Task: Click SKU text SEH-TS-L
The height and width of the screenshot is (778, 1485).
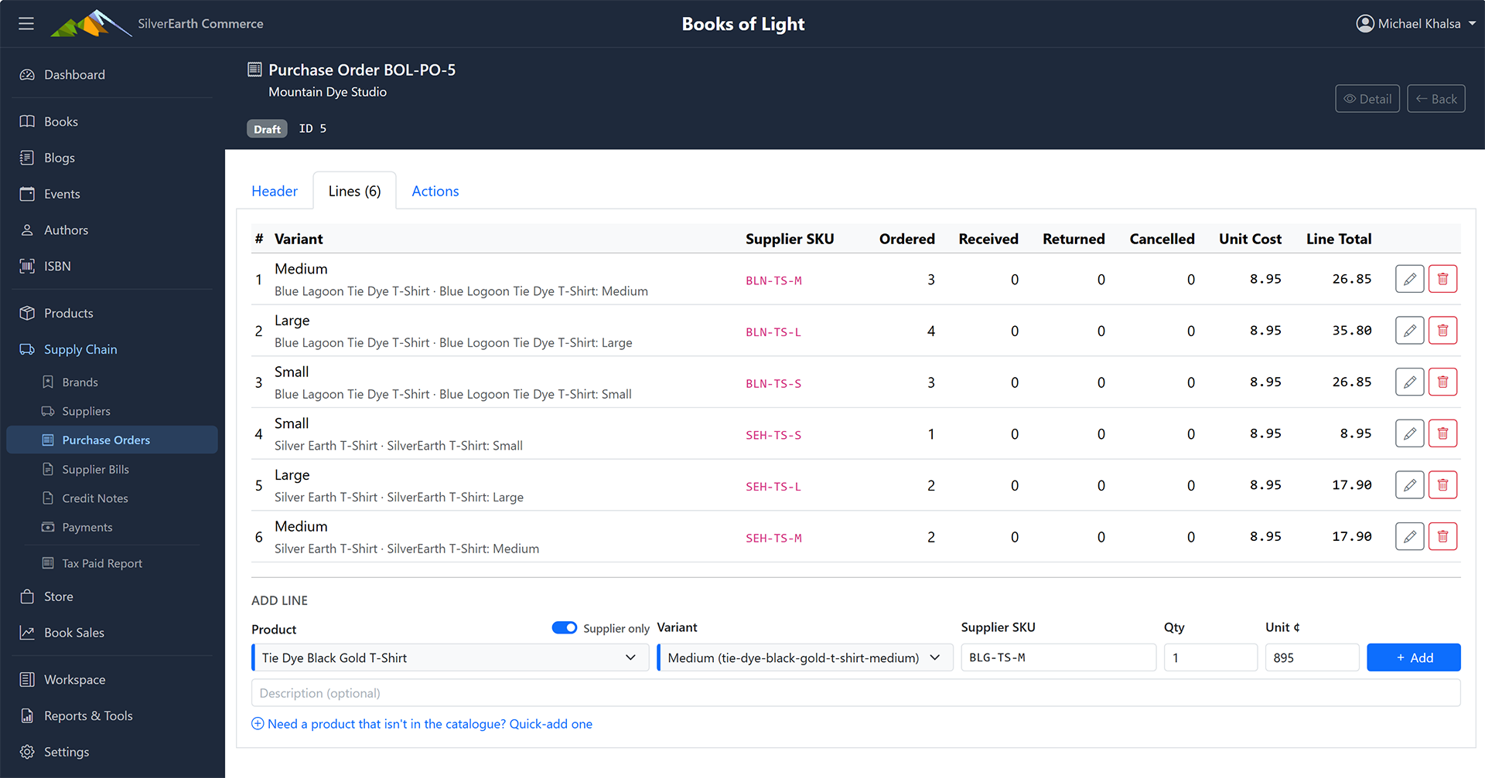Action: 773,487
